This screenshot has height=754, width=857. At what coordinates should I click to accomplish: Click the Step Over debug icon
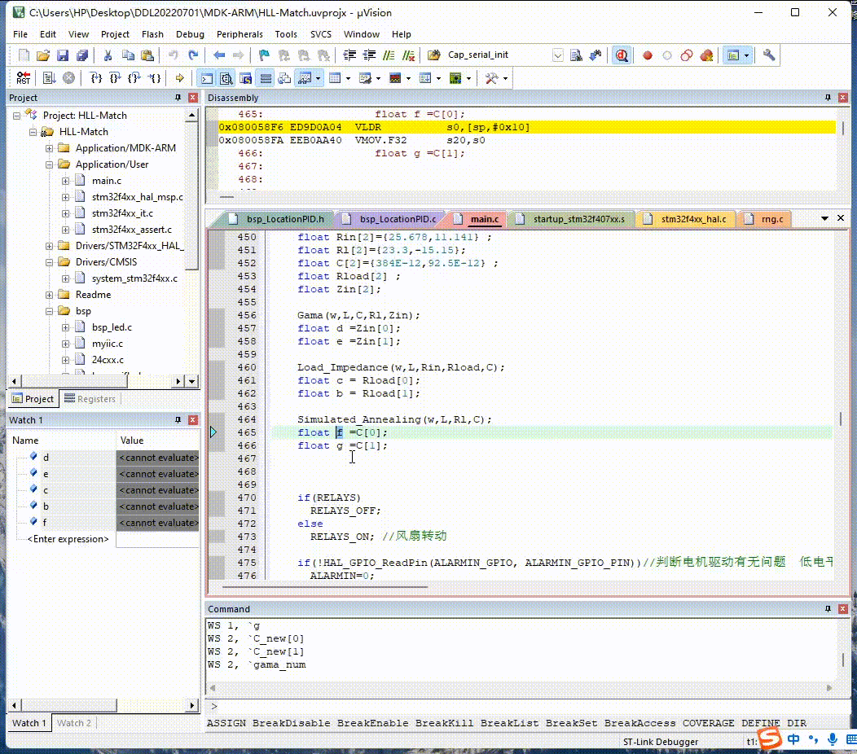tap(115, 78)
